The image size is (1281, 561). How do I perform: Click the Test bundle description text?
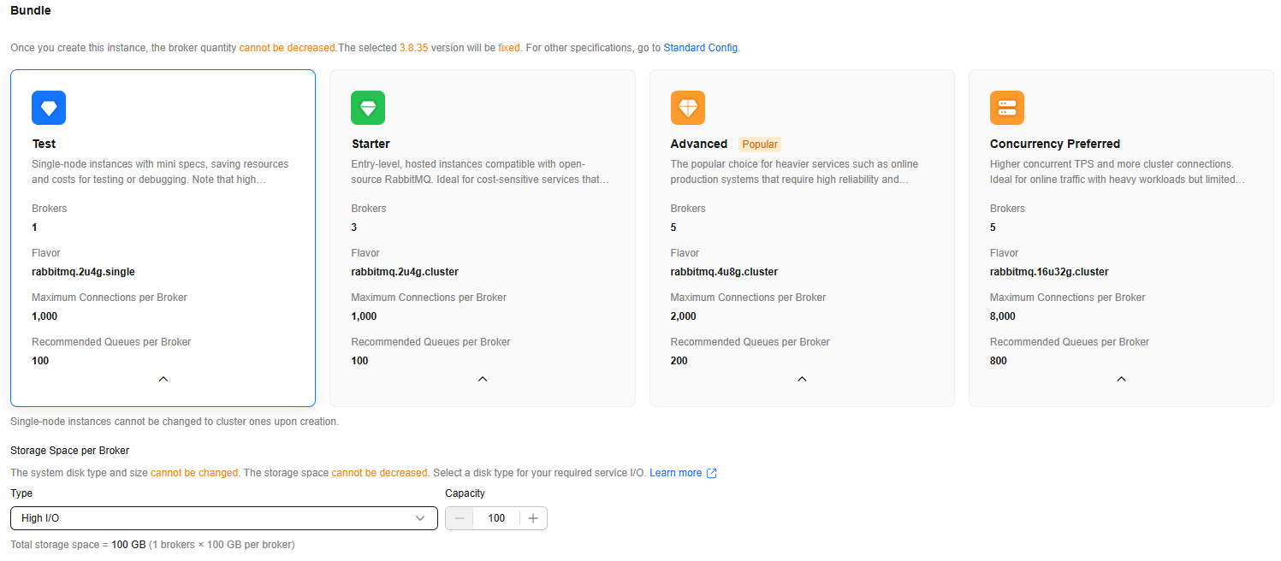[160, 172]
